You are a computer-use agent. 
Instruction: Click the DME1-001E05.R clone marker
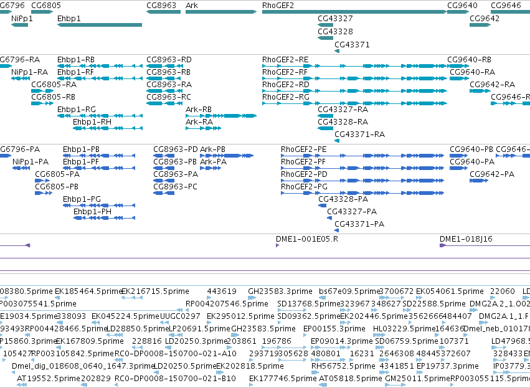[278, 245]
